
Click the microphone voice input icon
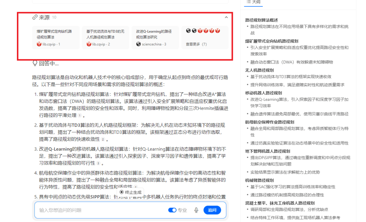pos(196,210)
